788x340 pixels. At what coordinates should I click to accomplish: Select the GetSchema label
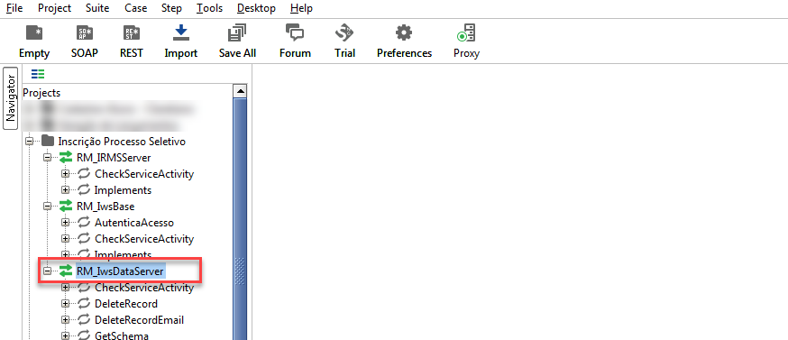[121, 335]
